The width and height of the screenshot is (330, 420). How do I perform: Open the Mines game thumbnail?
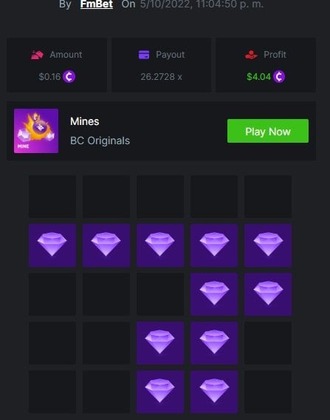36,131
